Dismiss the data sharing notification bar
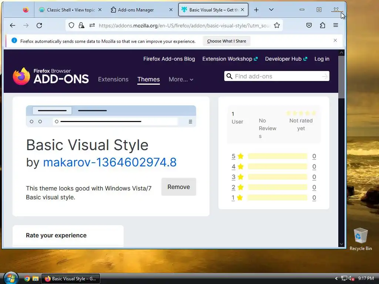 pyautogui.click(x=335, y=40)
